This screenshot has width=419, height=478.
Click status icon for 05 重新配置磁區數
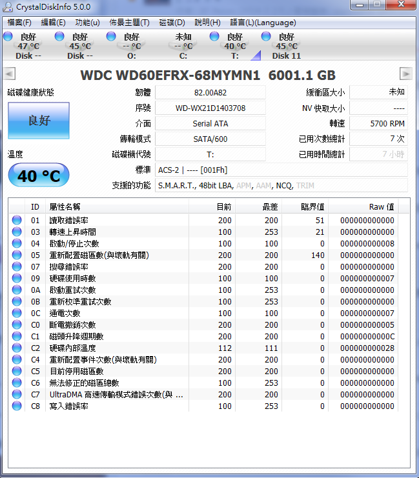tap(17, 255)
